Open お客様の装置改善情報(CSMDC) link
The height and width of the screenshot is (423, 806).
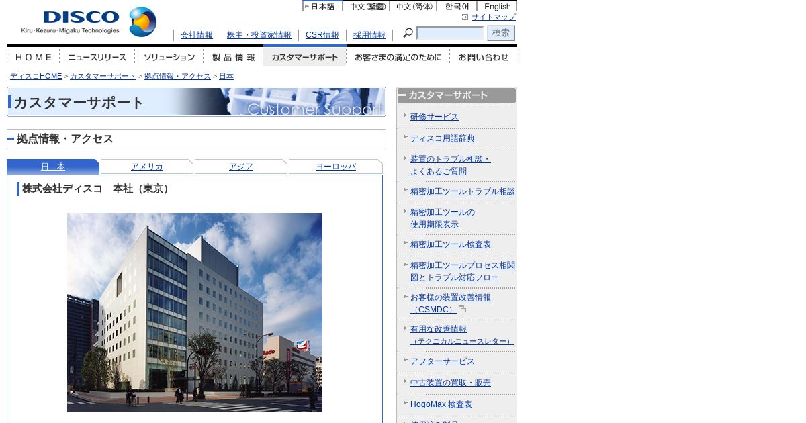pyautogui.click(x=451, y=303)
